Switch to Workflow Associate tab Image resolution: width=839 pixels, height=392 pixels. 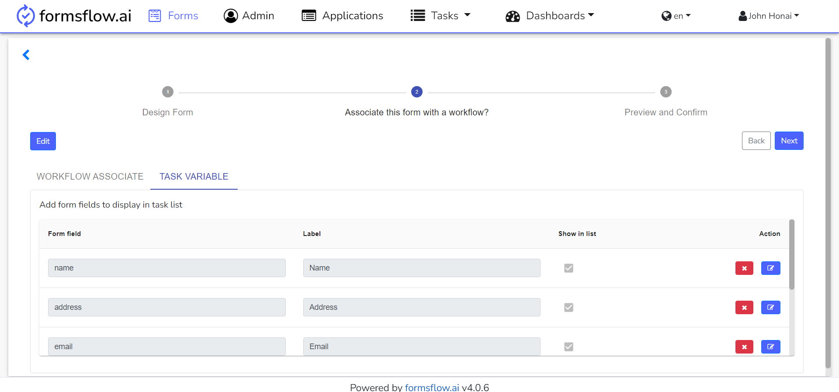click(90, 177)
